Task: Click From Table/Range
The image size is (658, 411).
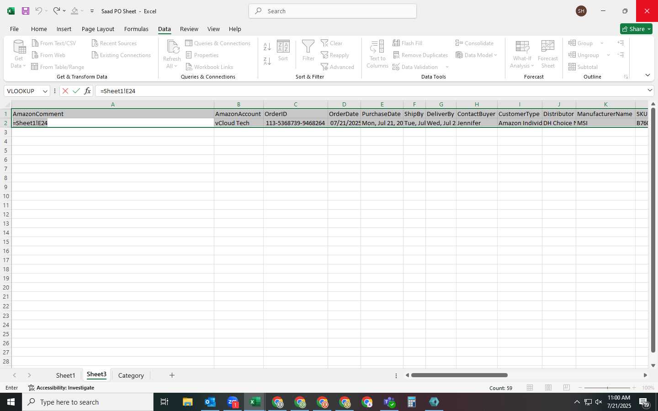Action: [x=58, y=67]
